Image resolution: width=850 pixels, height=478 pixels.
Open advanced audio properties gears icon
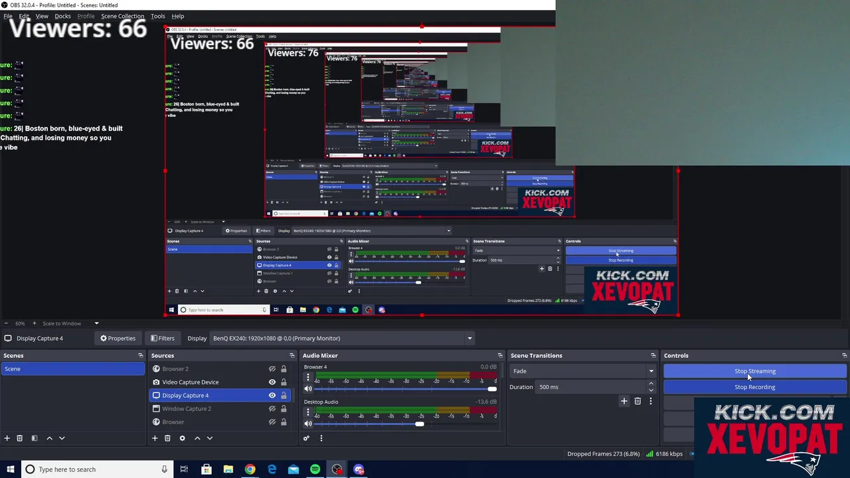pyautogui.click(x=306, y=438)
